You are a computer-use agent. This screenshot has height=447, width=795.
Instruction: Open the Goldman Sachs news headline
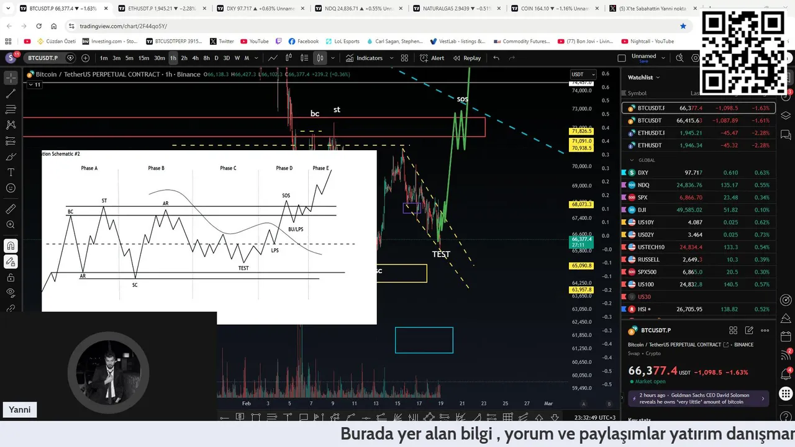699,399
